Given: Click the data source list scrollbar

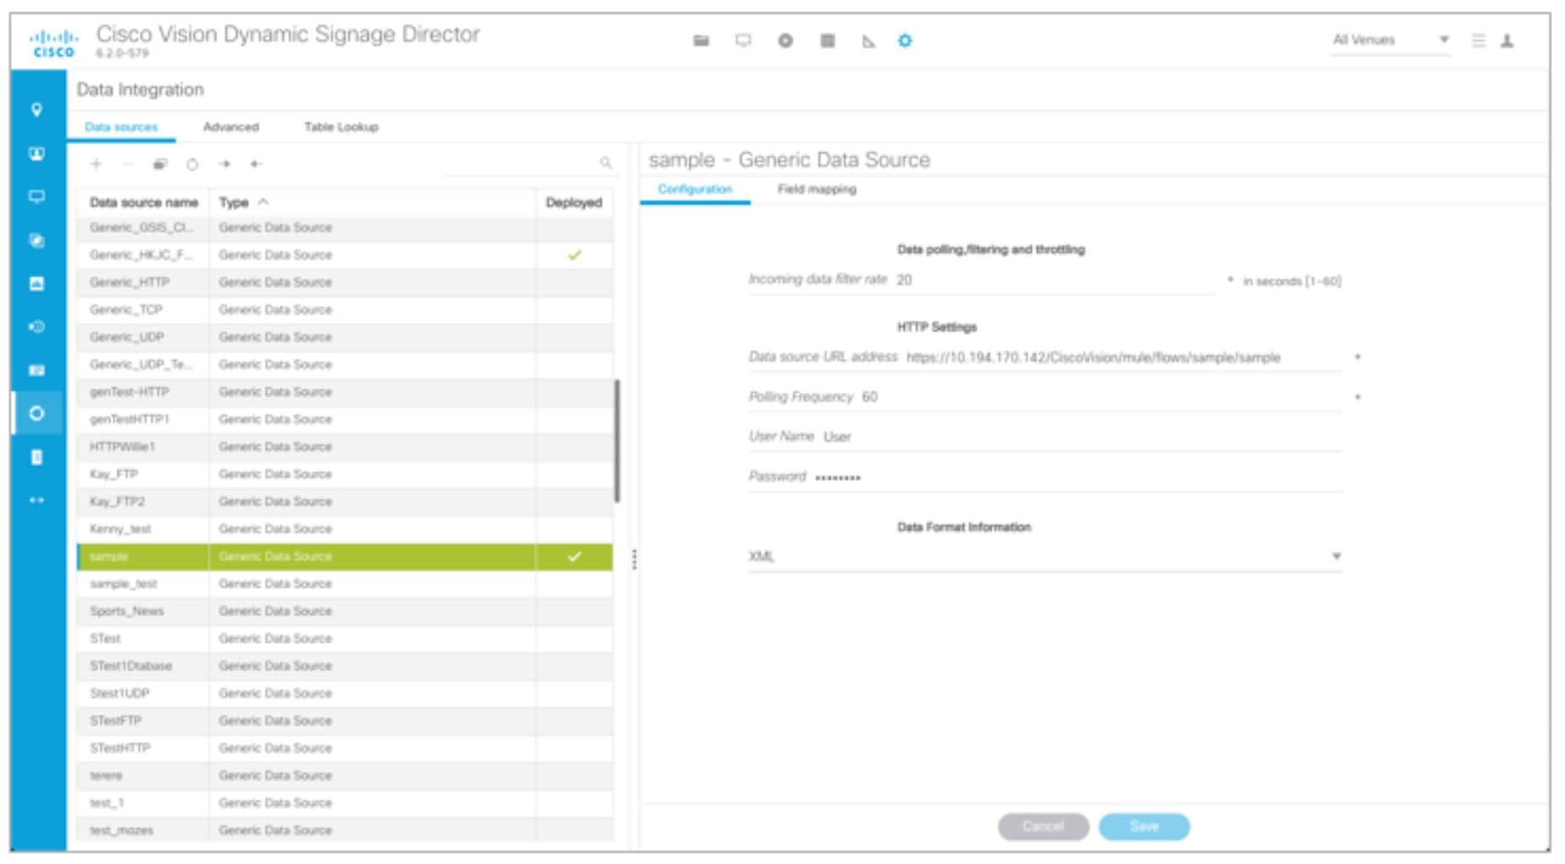Looking at the screenshot, I should coord(617,440).
